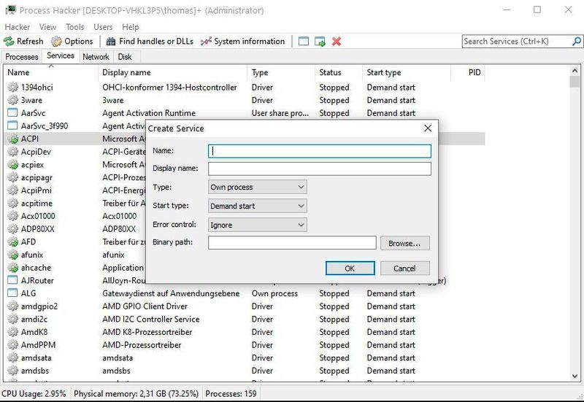Screen dimensions: 584x402
Task: Click the scrollbar up arrow
Action: point(575,70)
